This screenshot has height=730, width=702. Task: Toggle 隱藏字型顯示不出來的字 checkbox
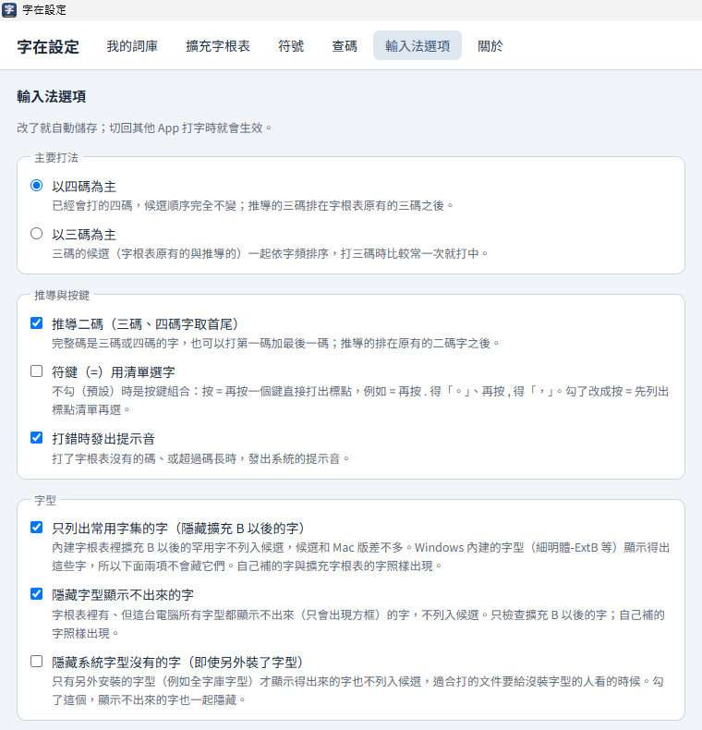tap(36, 593)
